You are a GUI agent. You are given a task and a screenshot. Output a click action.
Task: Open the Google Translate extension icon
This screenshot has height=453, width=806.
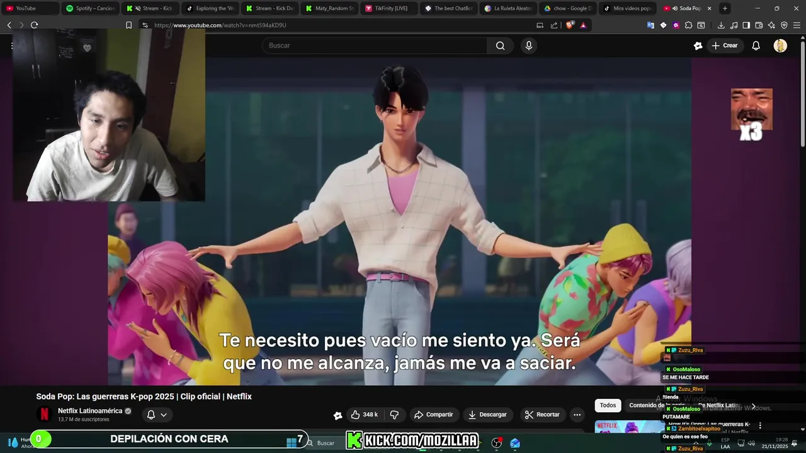650,25
